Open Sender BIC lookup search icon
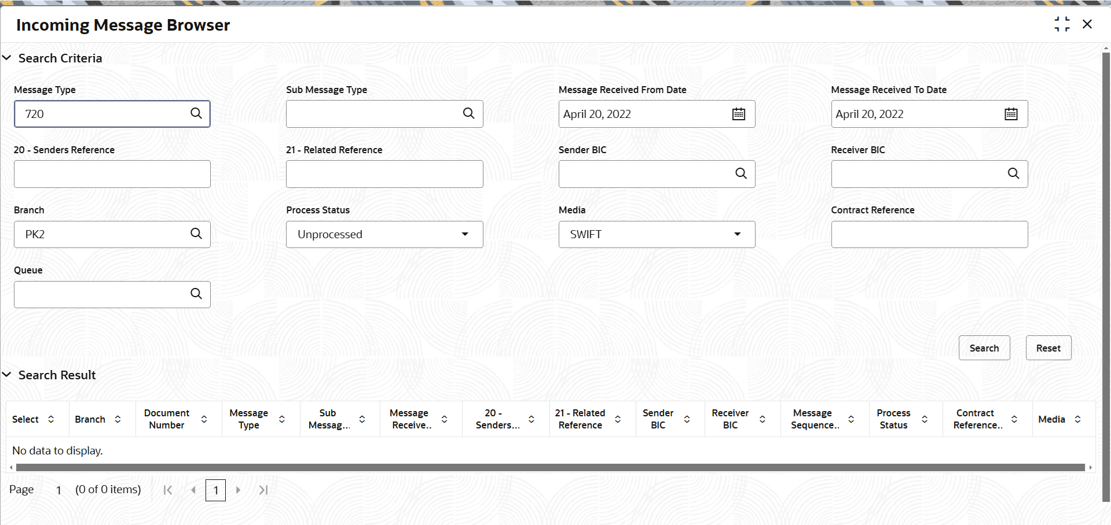This screenshot has height=525, width=1111. [x=741, y=173]
